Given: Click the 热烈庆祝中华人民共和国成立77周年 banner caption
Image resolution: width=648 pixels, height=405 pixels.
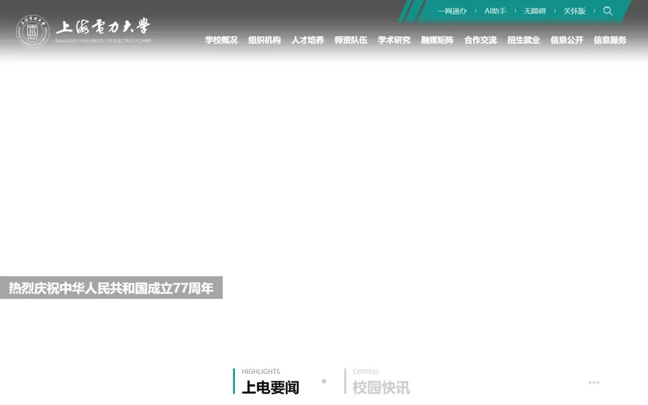Looking at the screenshot, I should pyautogui.click(x=111, y=288).
